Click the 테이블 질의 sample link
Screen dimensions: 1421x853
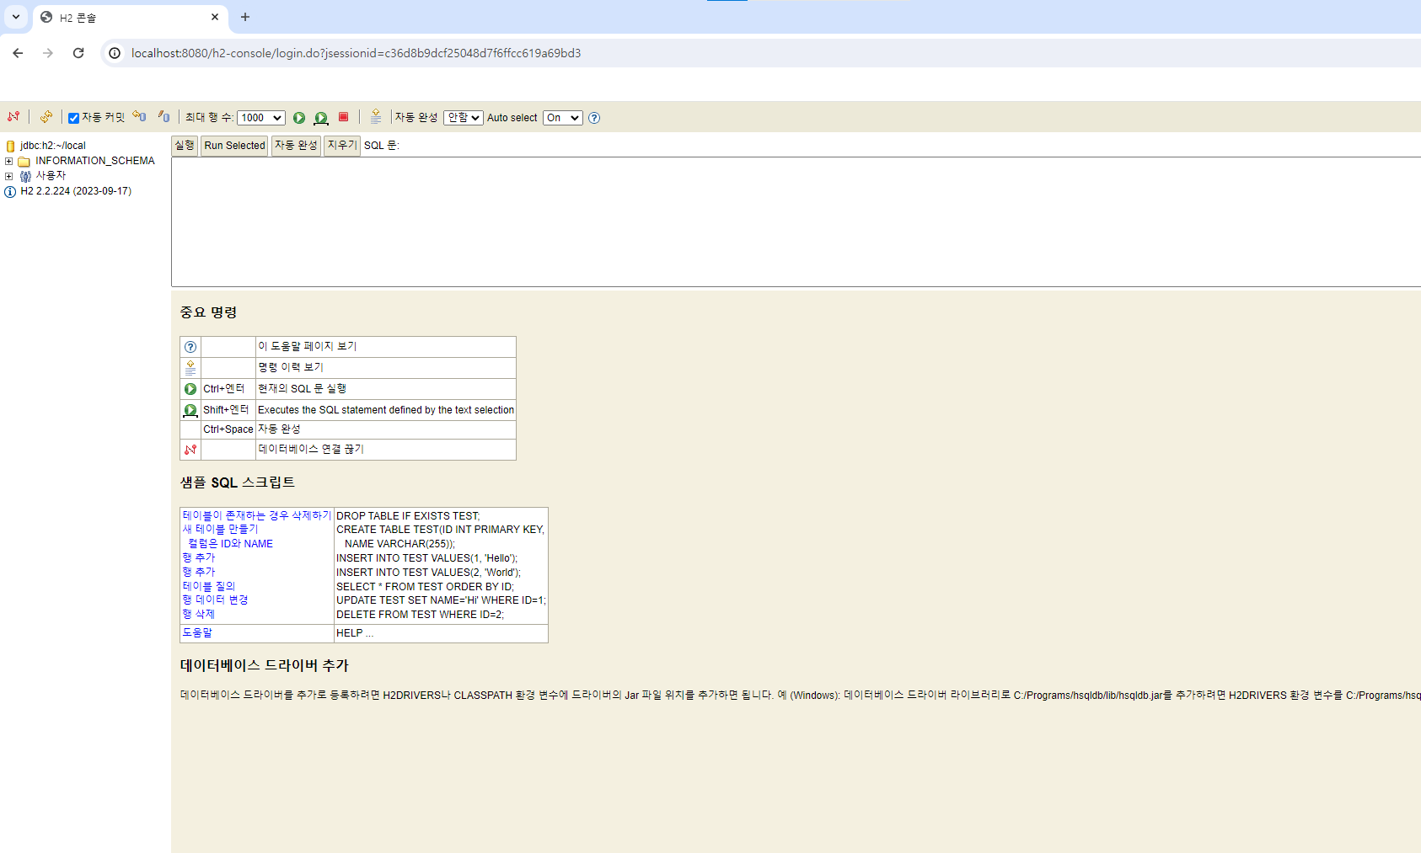coord(209,586)
